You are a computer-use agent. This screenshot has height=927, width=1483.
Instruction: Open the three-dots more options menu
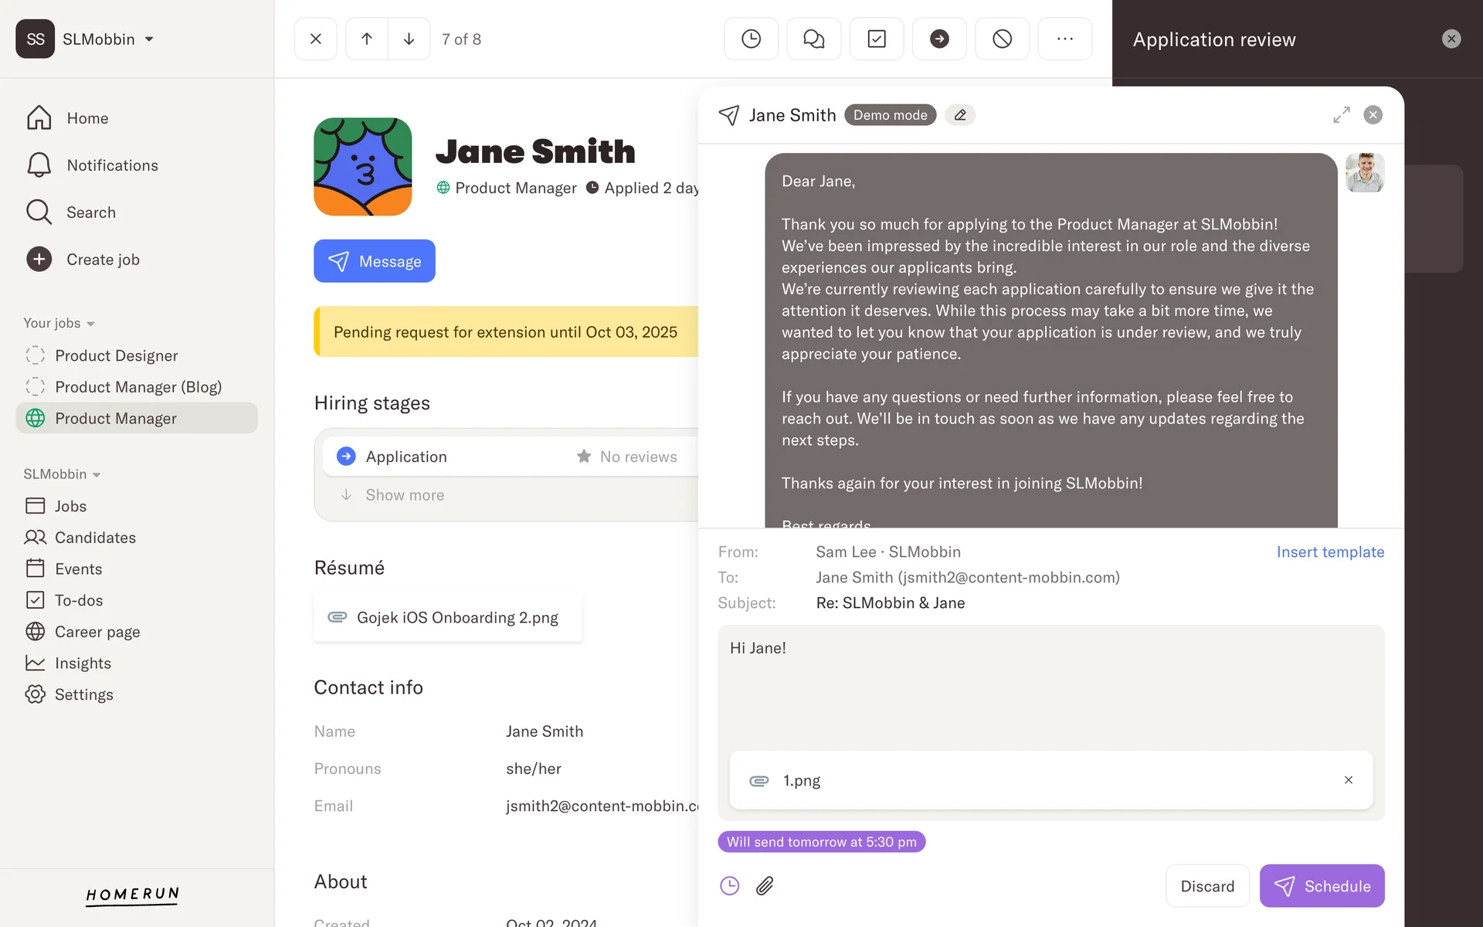(x=1064, y=39)
